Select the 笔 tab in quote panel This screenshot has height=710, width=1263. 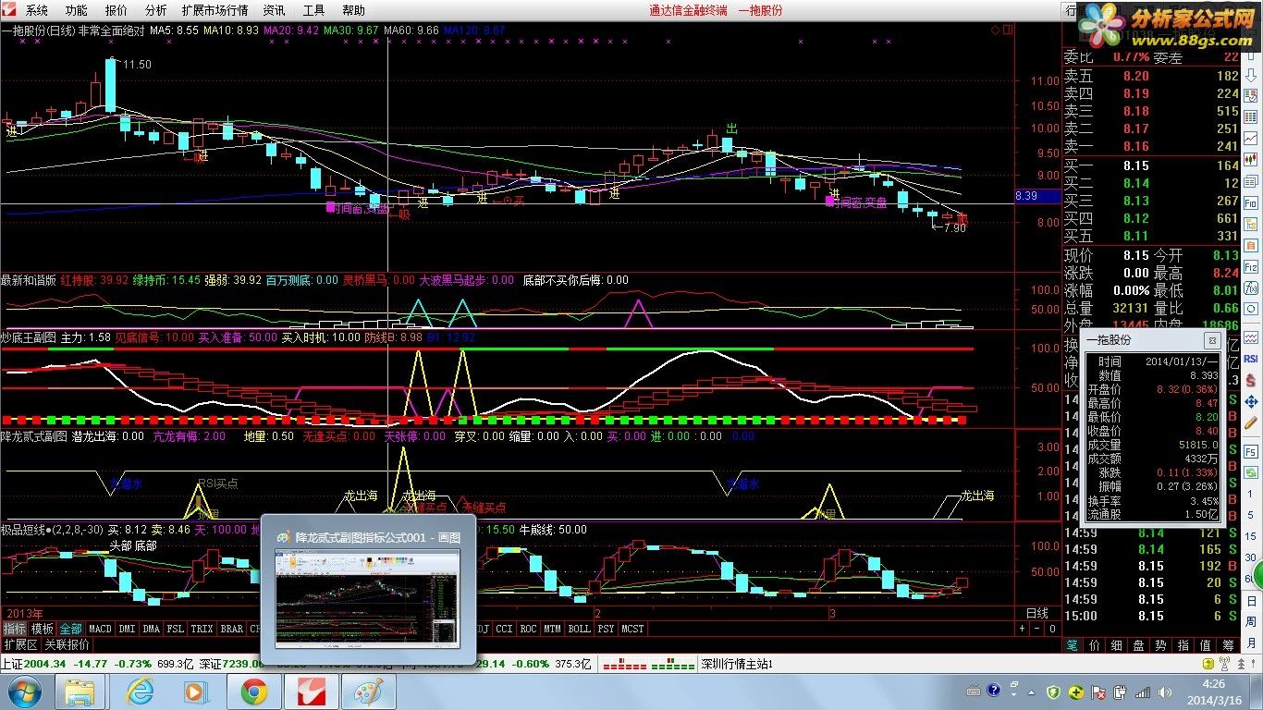(x=1073, y=645)
